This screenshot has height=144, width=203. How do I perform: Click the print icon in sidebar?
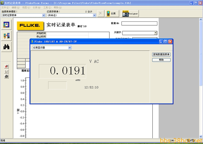[x=6, y=76]
